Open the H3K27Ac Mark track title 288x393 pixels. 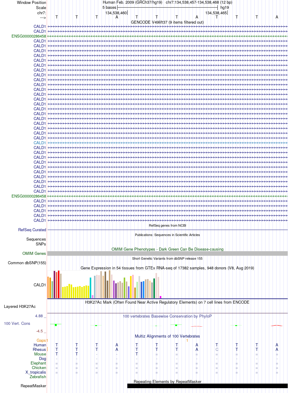[167, 302]
